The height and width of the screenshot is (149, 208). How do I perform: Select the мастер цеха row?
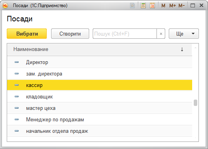[x=99, y=108]
